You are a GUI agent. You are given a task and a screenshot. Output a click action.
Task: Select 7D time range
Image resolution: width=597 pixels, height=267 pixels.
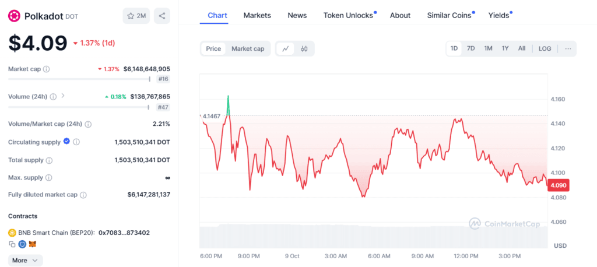470,49
